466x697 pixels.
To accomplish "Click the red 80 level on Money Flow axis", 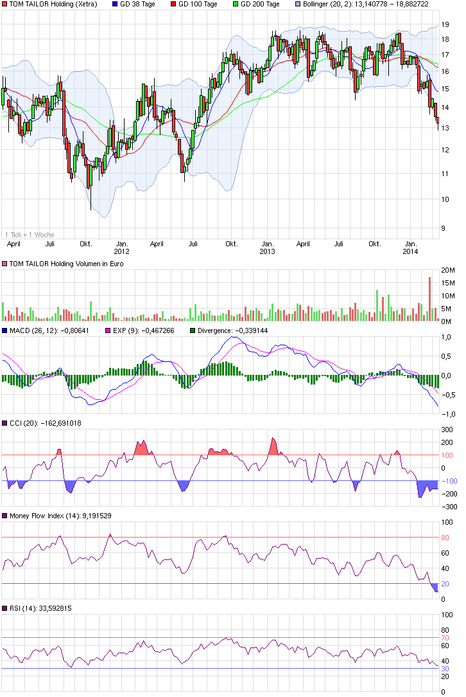I will point(444,538).
